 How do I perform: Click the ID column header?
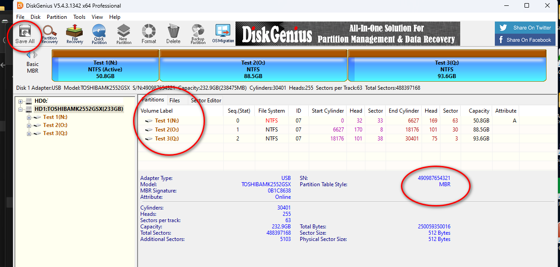pyautogui.click(x=298, y=111)
